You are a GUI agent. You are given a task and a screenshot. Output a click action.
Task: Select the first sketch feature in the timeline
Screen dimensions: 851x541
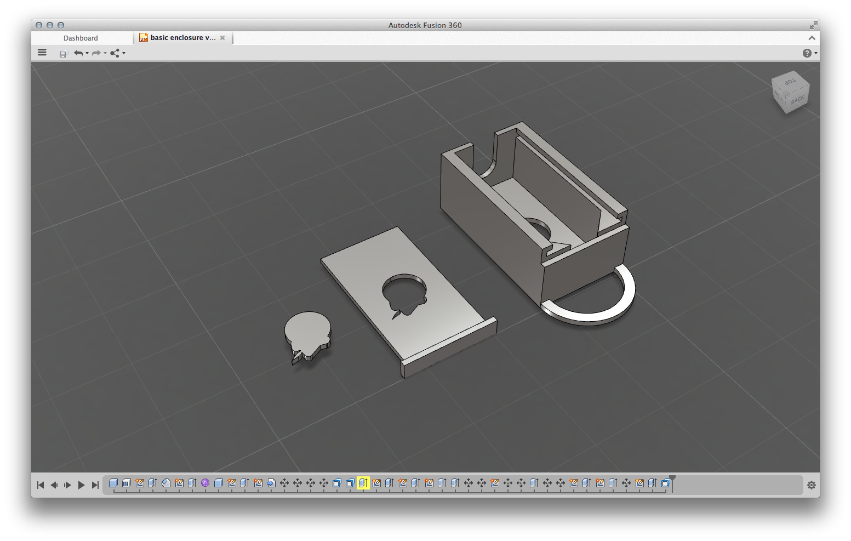tap(140, 483)
